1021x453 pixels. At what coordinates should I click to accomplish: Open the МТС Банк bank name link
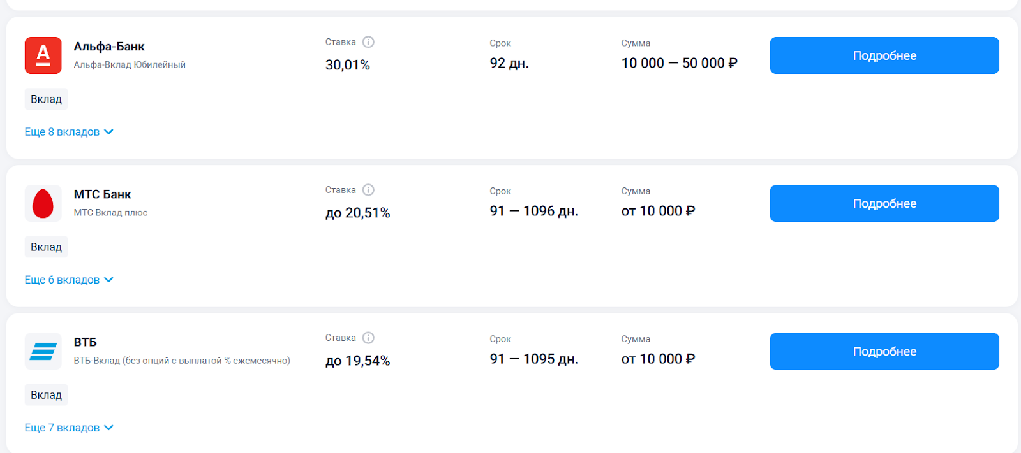[x=102, y=194]
